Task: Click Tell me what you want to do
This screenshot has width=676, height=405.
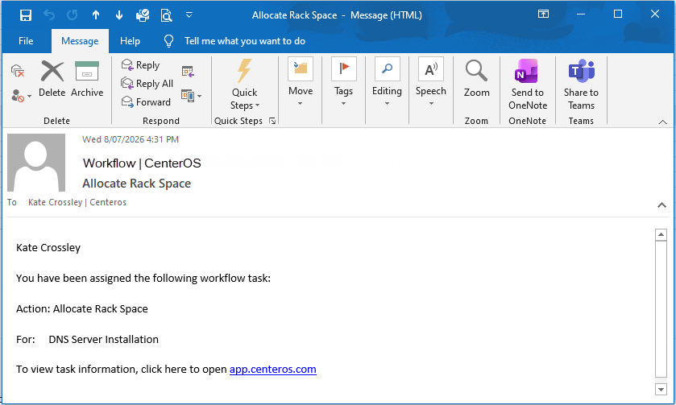Action: pyautogui.click(x=245, y=41)
